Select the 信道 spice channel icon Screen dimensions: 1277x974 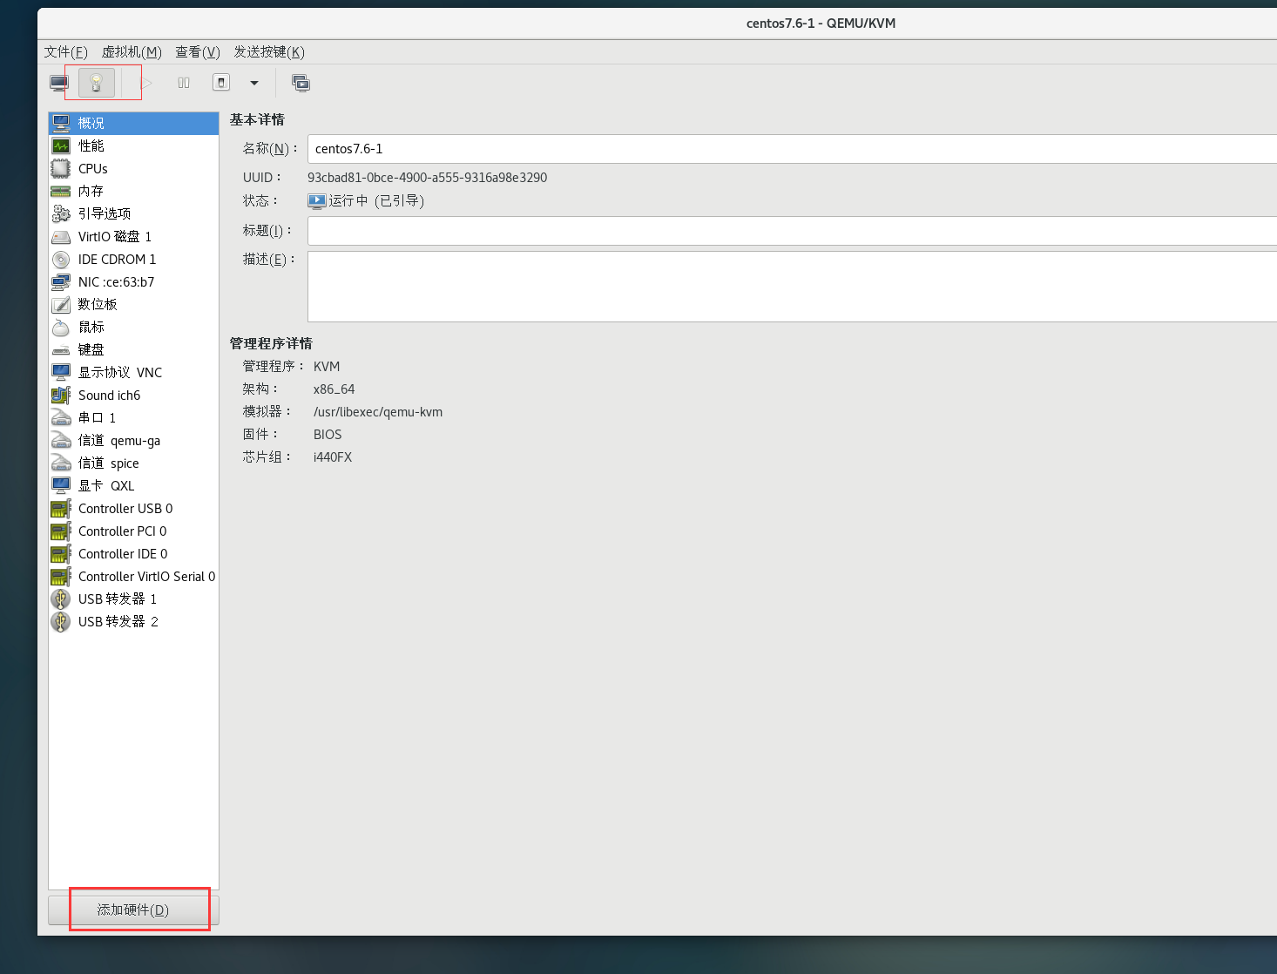point(61,463)
